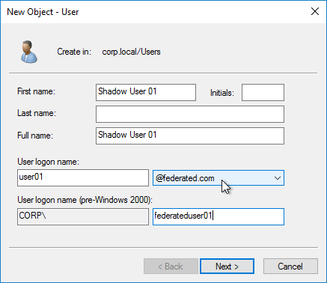Image resolution: width=327 pixels, height=283 pixels.
Task: Click the 'Create in:' label
Action: [x=74, y=52]
